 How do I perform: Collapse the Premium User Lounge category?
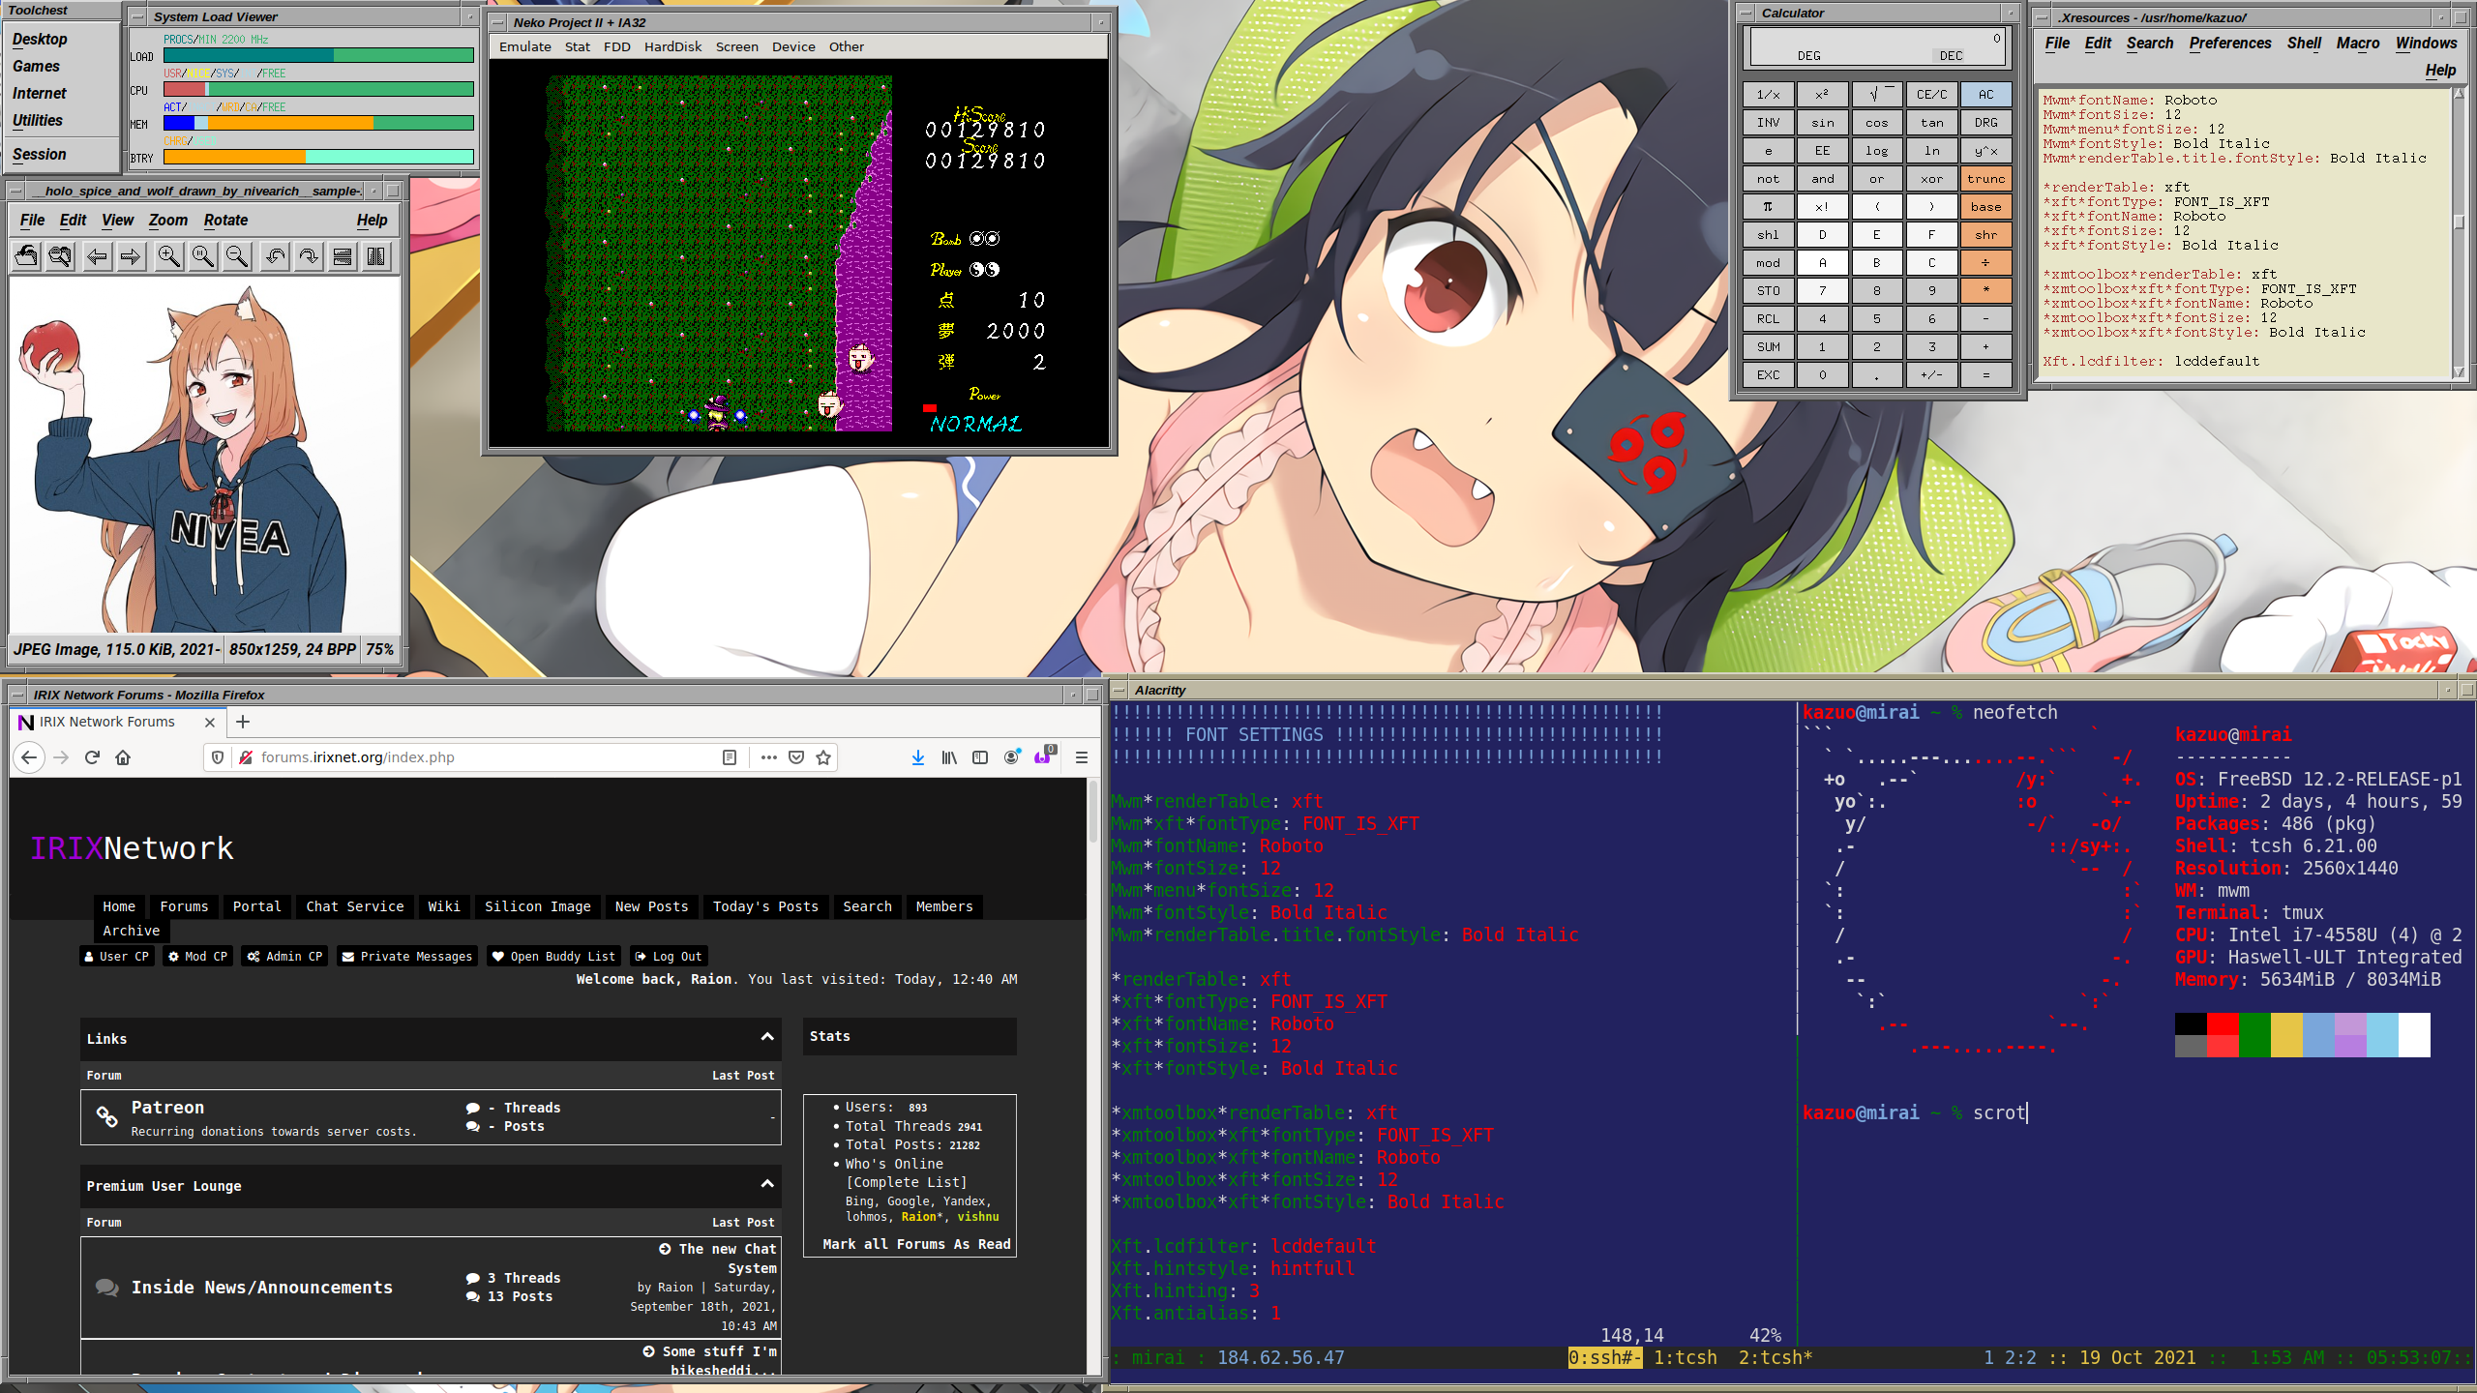[767, 1184]
